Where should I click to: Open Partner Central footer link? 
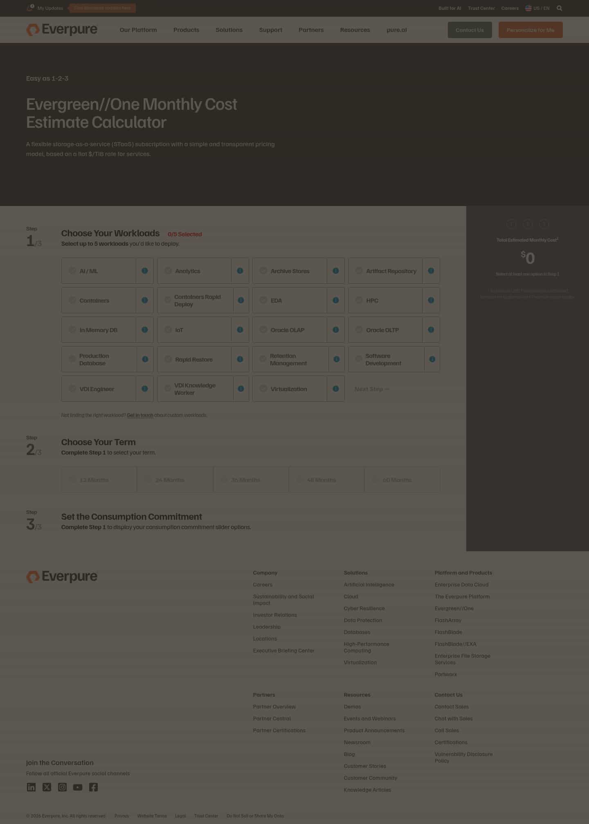point(272,718)
